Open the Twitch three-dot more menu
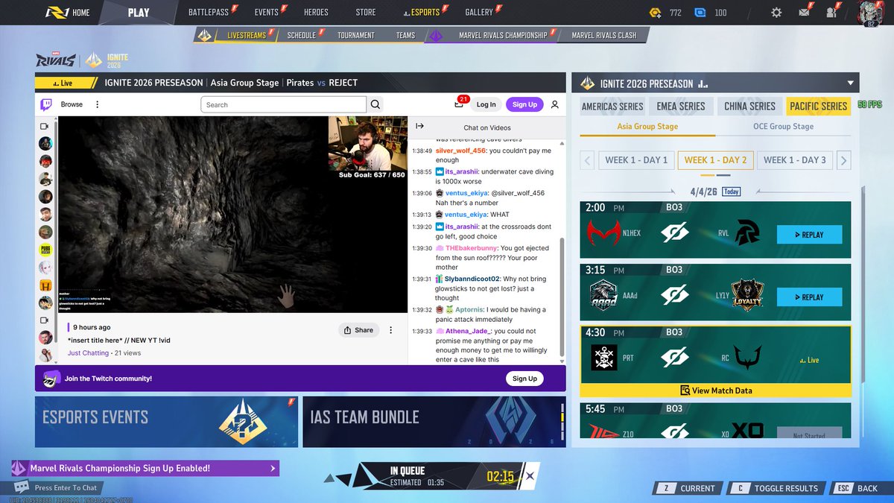This screenshot has height=503, width=894. pyautogui.click(x=97, y=104)
